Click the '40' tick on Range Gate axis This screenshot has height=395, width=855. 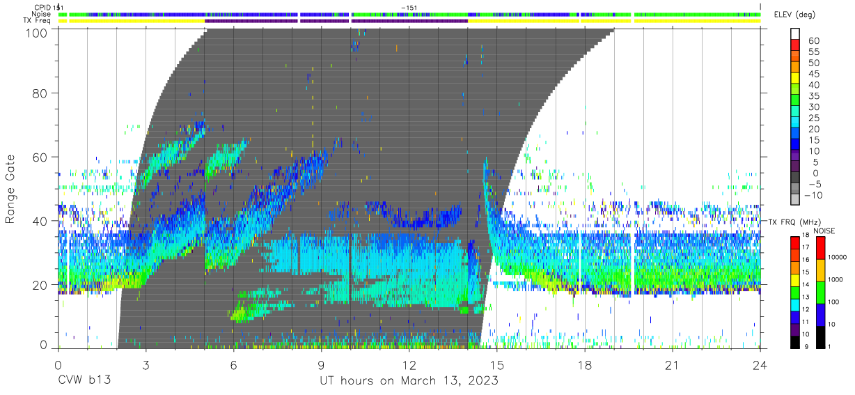pos(41,221)
